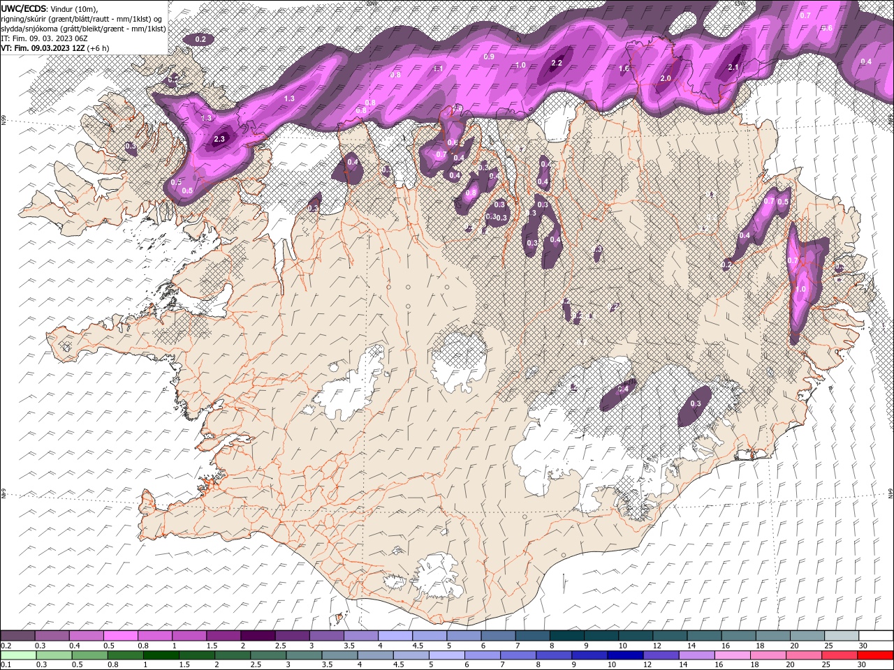Click the 2.1 snowfall value label
Screen dimensions: 894x670
tap(733, 67)
